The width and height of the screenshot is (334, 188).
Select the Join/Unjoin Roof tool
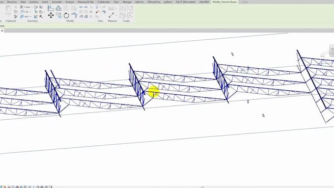coord(36,7)
